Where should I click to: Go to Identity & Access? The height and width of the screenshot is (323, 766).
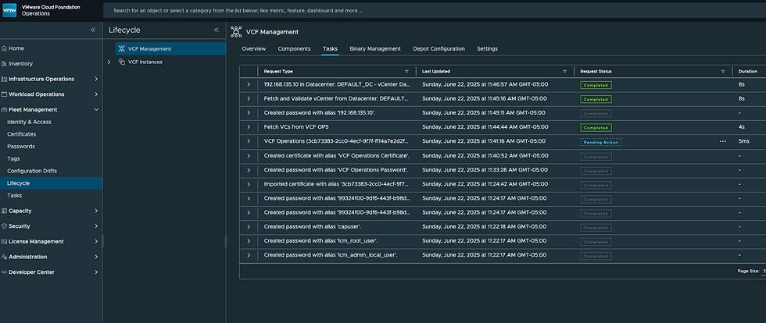coord(29,122)
